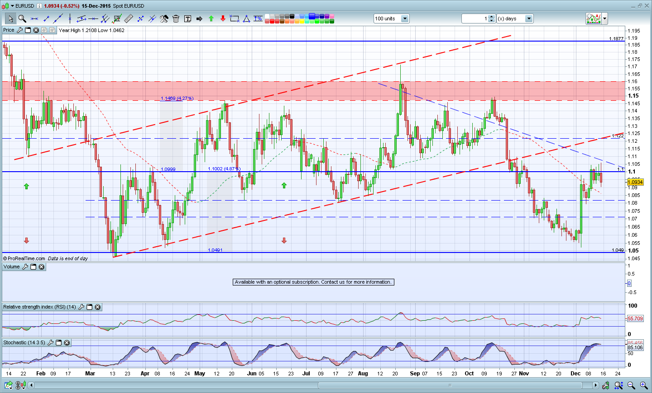This screenshot has height=393, width=652.
Task: Close the Stochastic indicator panel
Action: [x=67, y=343]
